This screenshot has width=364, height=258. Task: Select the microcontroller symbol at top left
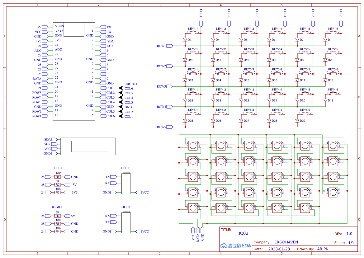click(x=74, y=72)
